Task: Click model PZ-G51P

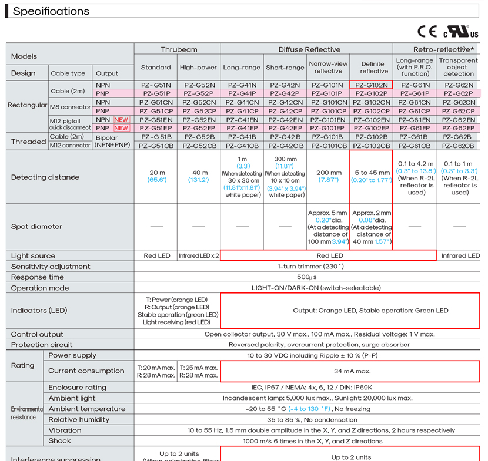Action: 156,93
